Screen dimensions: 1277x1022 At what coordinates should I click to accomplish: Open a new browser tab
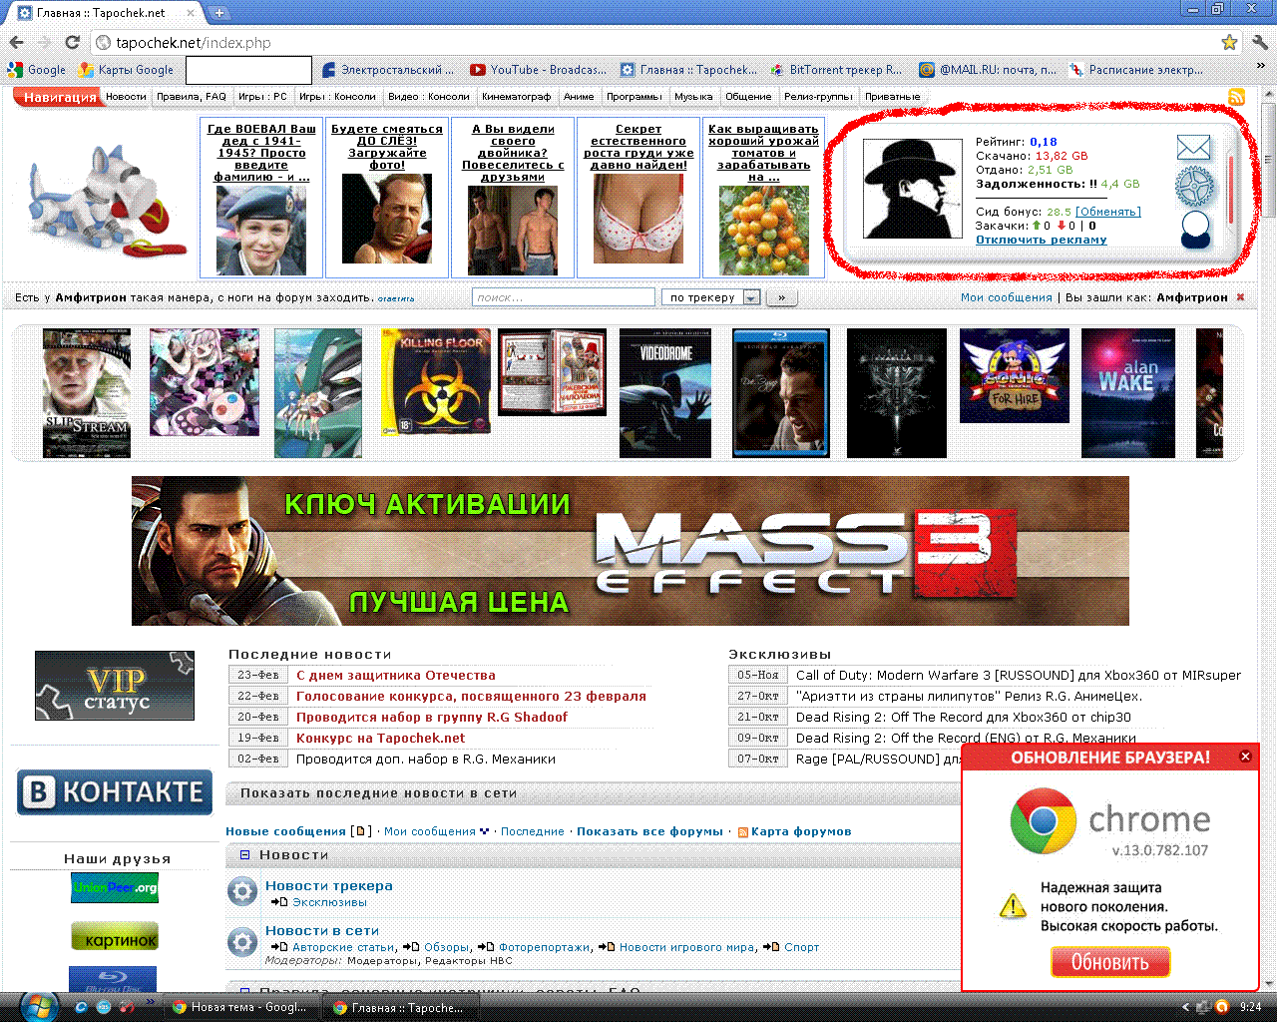click(x=219, y=13)
